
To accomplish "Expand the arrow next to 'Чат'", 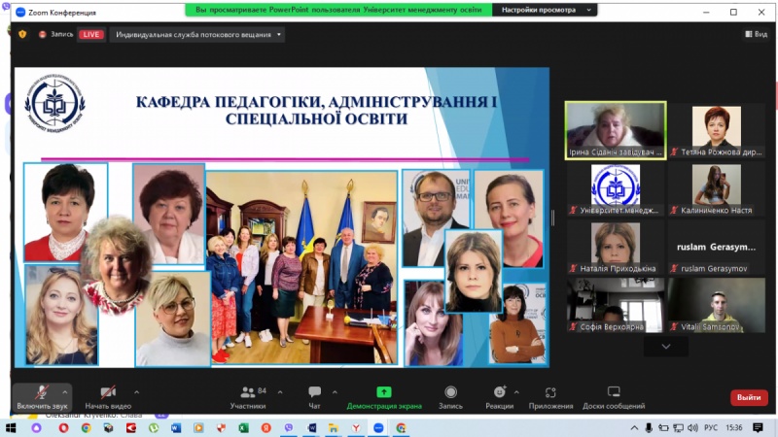I will click(335, 392).
